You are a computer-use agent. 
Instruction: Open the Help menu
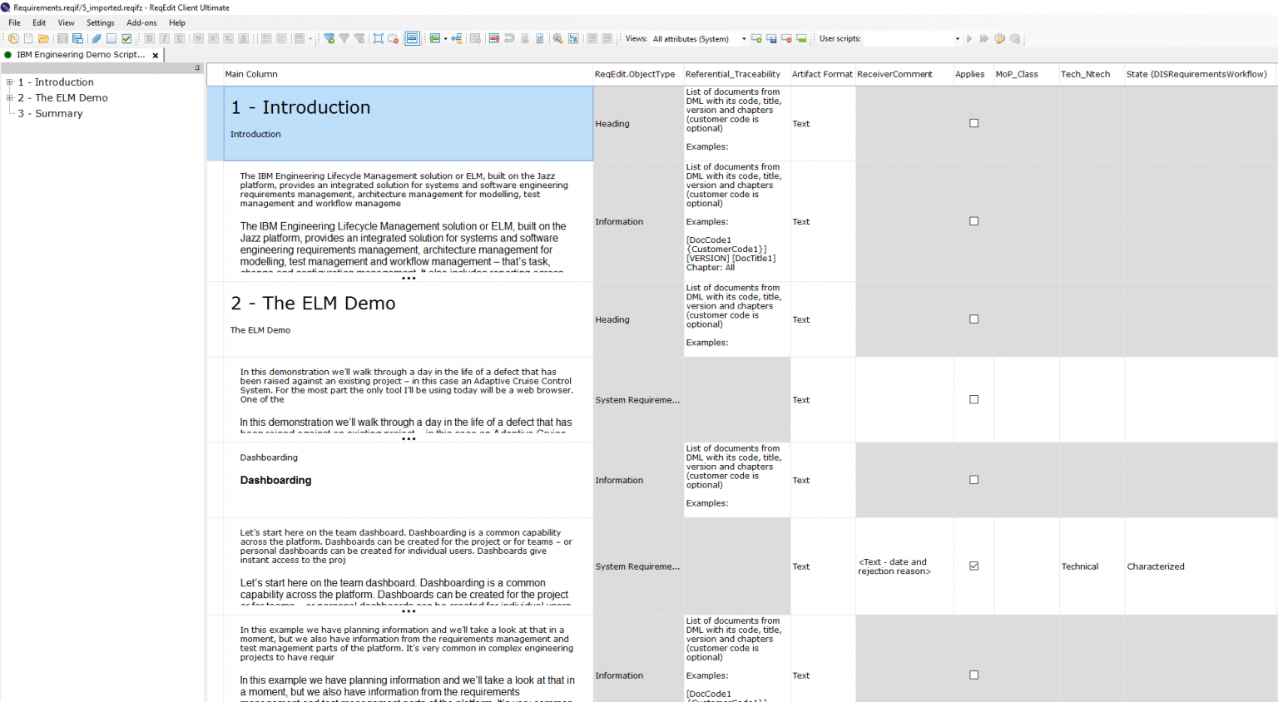(177, 23)
